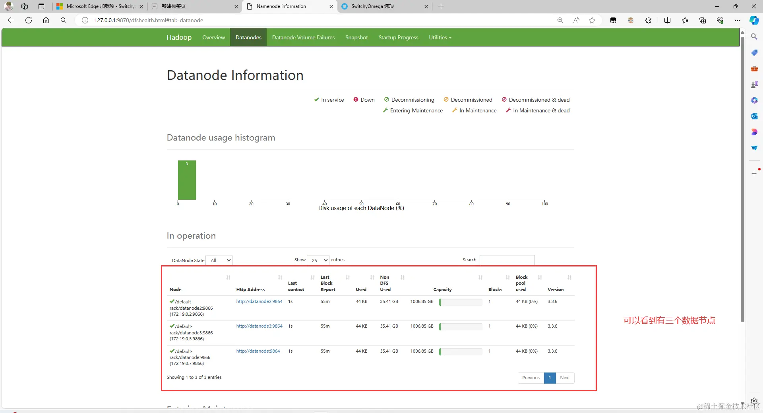Switch to the SwitchyOmega options browser tab
This screenshot has width=763, height=413.
click(385, 6)
